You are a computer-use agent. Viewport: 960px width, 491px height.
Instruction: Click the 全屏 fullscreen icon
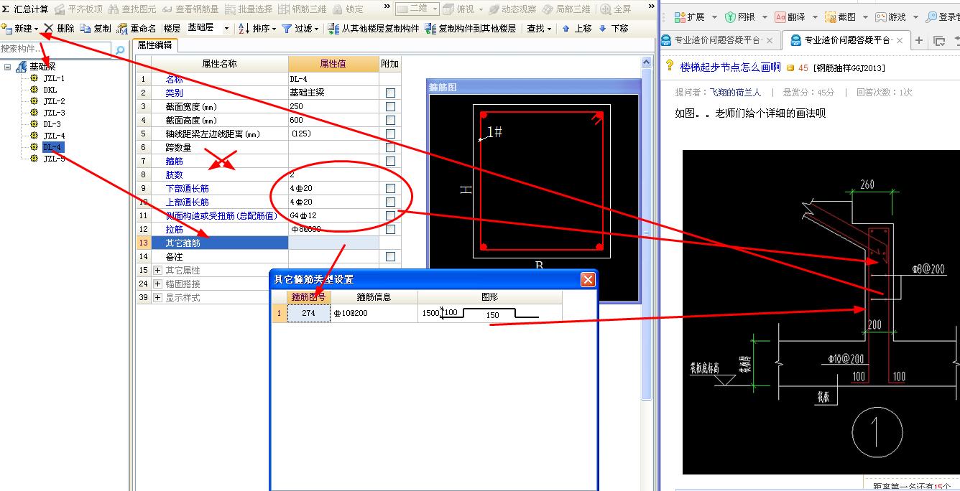click(606, 9)
